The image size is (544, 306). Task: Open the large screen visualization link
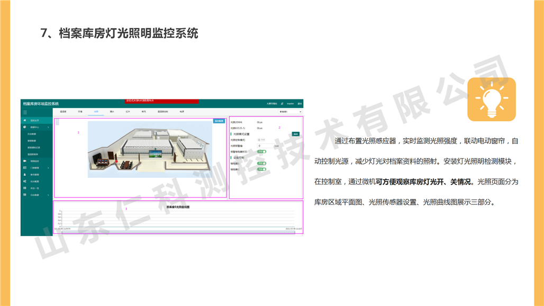point(271,104)
